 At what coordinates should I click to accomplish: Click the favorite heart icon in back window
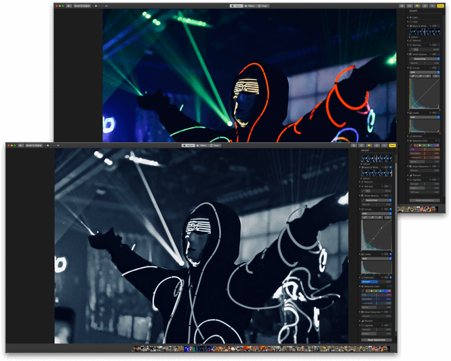(417, 5)
